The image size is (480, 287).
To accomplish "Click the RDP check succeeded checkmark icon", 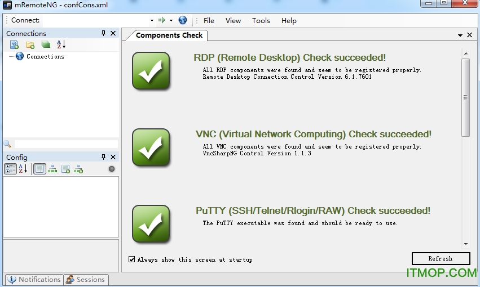I will point(151,71).
